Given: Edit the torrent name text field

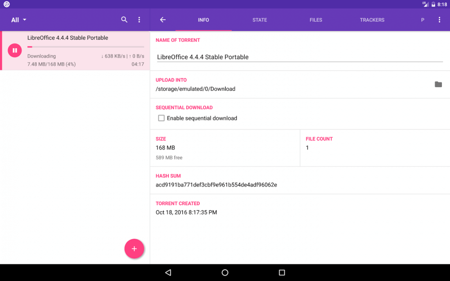Looking at the screenshot, I should click(x=299, y=57).
